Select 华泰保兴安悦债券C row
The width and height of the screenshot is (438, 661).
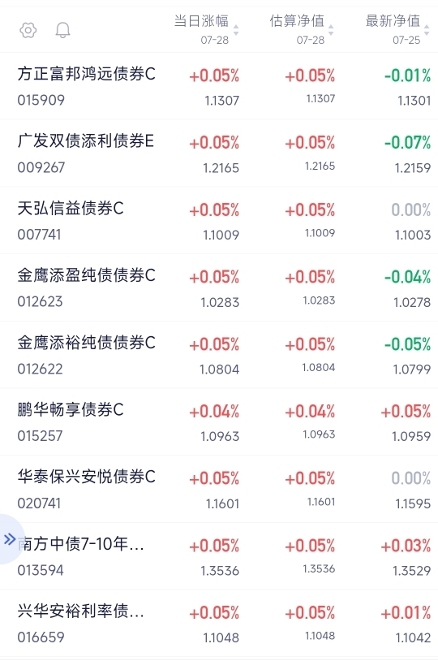(219, 489)
